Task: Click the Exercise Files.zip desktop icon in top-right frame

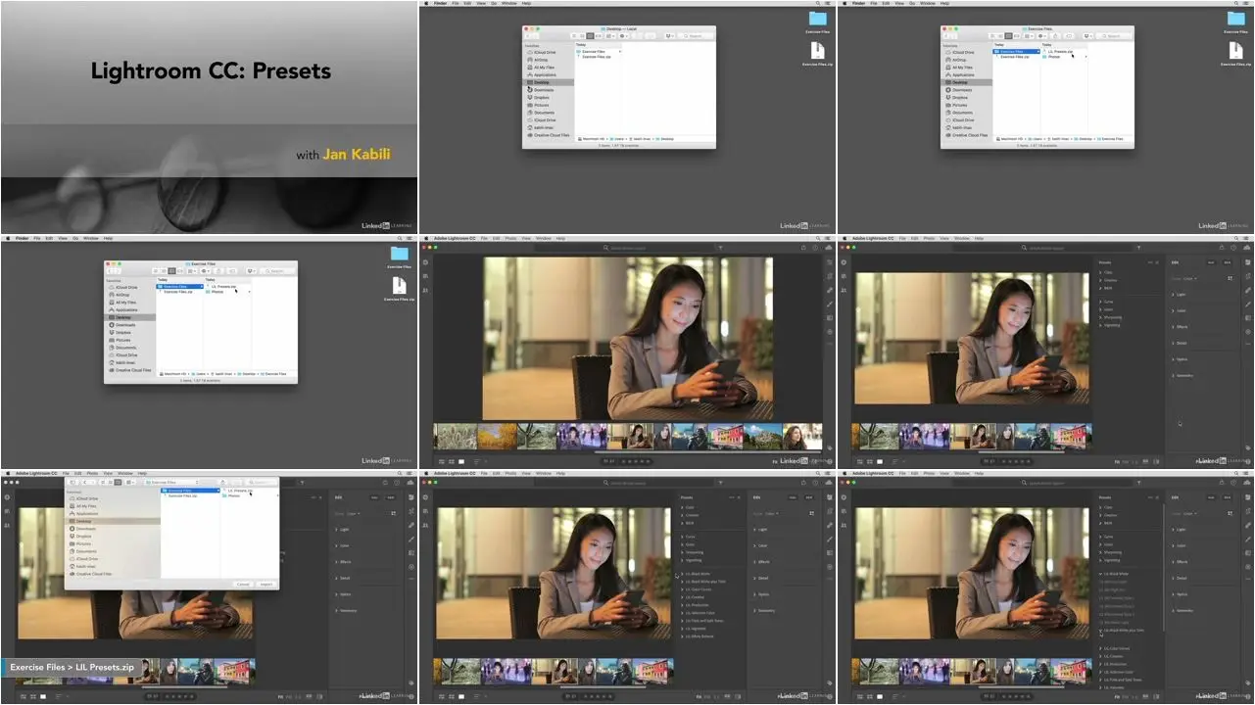Action: point(1235,53)
